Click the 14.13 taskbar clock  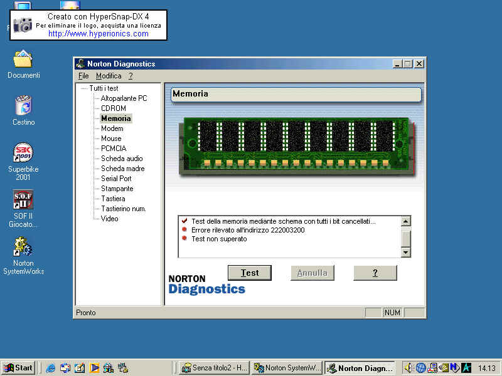pyautogui.click(x=487, y=368)
